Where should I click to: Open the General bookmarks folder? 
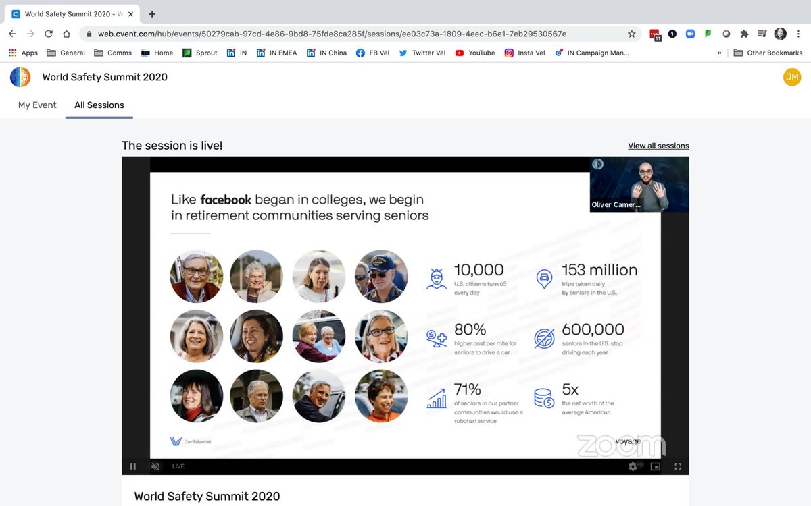point(66,53)
